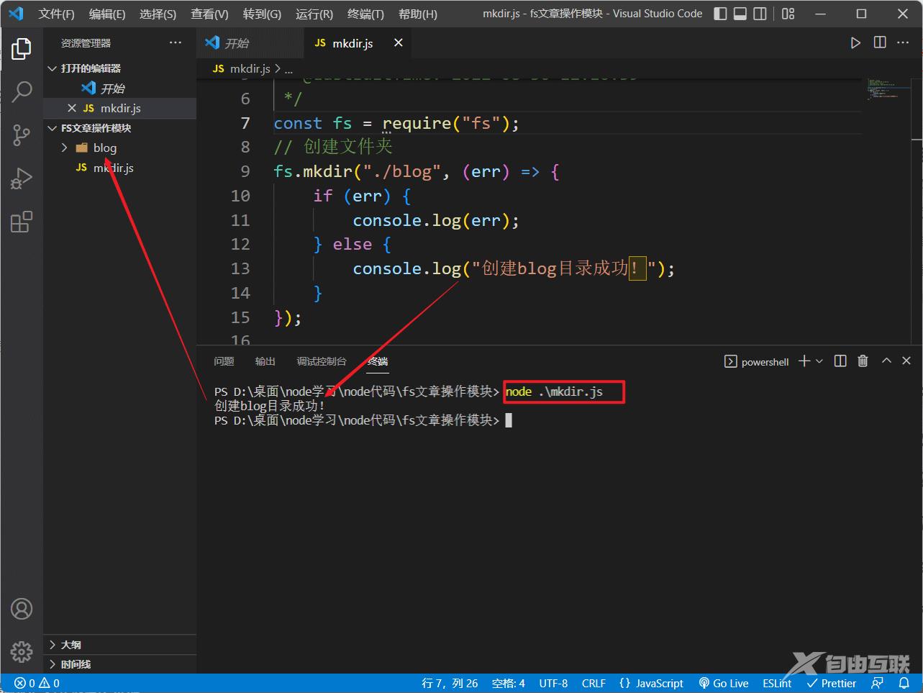This screenshot has height=693, width=923.
Task: Open the terminal launch profile dropdown
Action: coord(819,361)
